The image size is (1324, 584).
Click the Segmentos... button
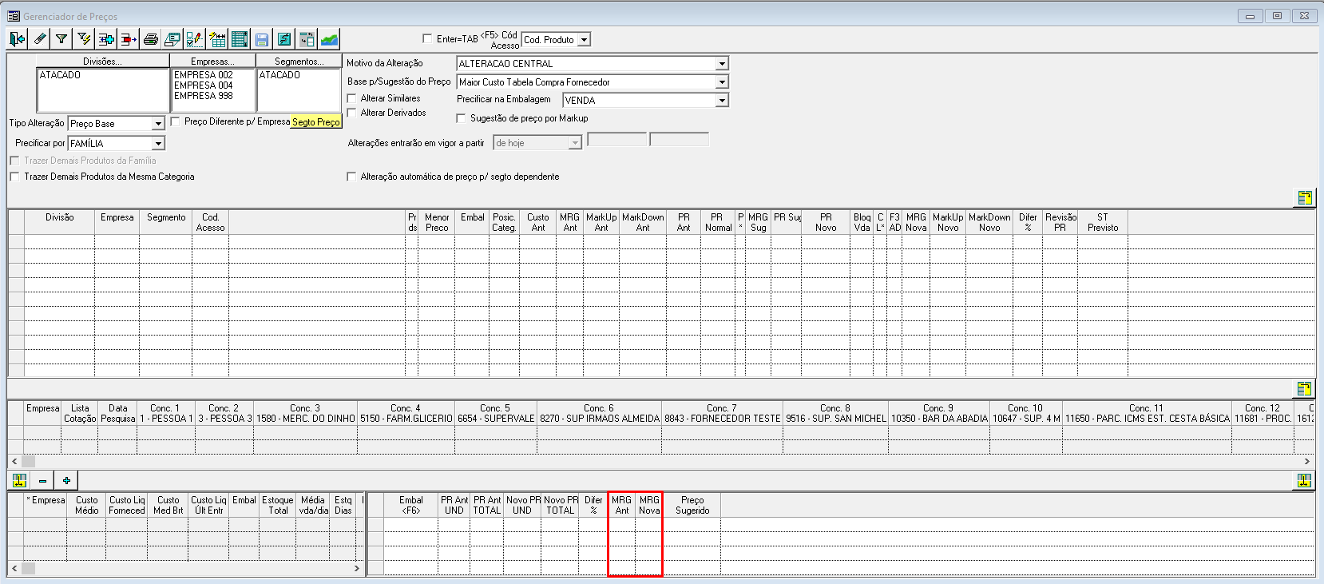click(x=299, y=61)
